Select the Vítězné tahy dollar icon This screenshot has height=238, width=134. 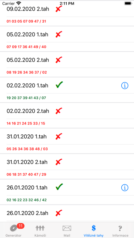click(x=94, y=228)
